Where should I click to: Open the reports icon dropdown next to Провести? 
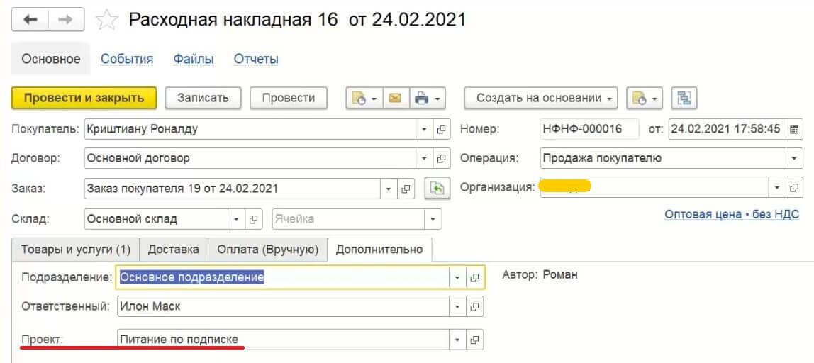click(364, 98)
